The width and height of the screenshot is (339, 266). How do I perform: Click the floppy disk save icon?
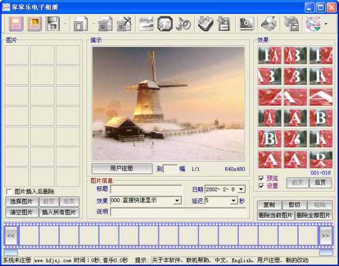[x=52, y=24]
